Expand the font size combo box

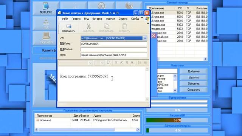click(x=102, y=63)
